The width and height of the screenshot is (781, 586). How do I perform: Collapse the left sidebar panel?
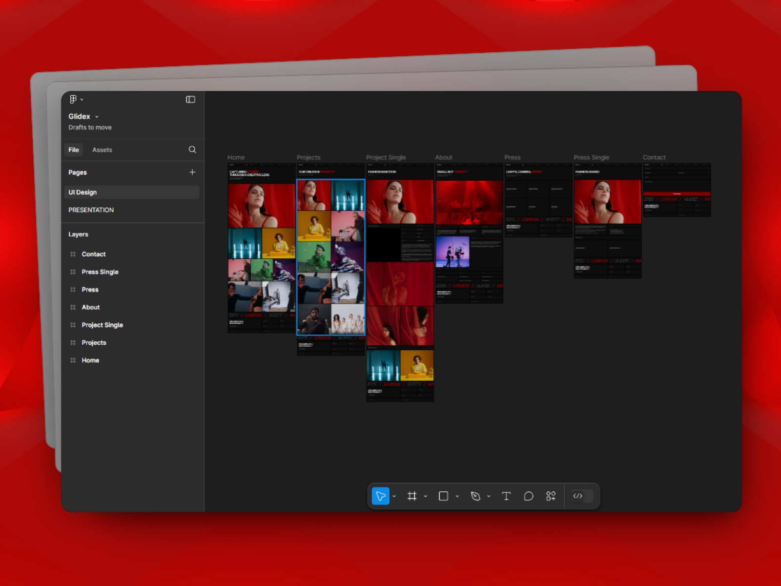pos(190,100)
